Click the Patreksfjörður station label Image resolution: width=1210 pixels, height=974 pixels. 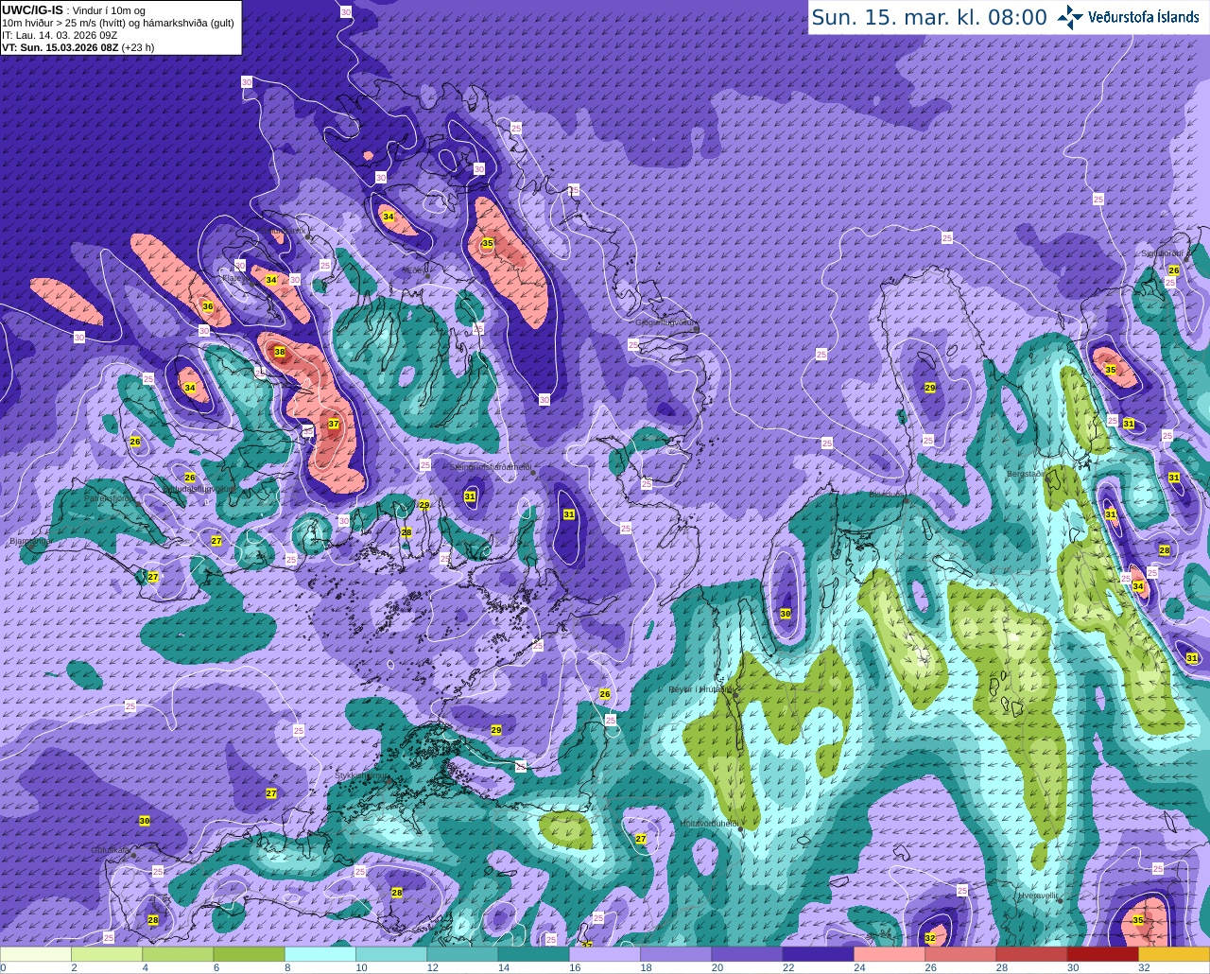point(110,497)
